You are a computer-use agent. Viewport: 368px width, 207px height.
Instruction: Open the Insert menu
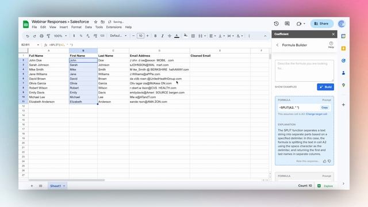(x=64, y=27)
